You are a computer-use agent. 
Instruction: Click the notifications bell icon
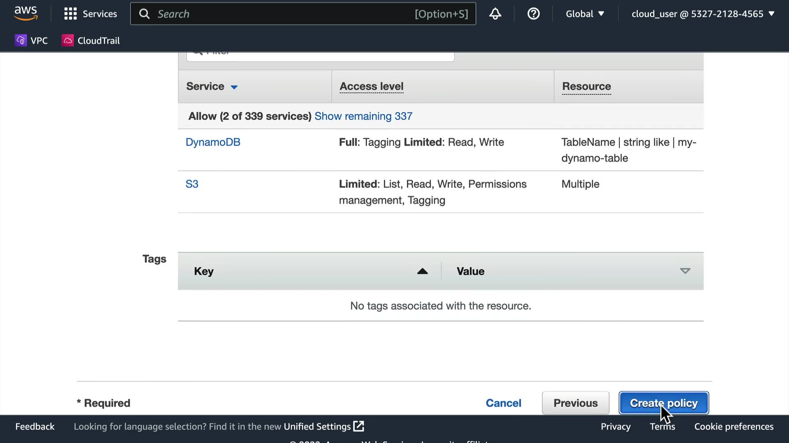(x=495, y=14)
